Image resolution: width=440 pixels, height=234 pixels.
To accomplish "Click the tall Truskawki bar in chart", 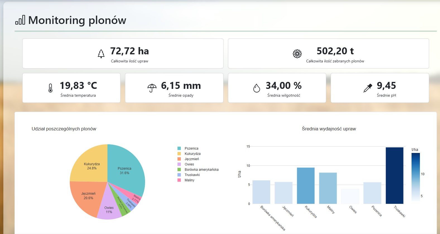I will 394,175.
